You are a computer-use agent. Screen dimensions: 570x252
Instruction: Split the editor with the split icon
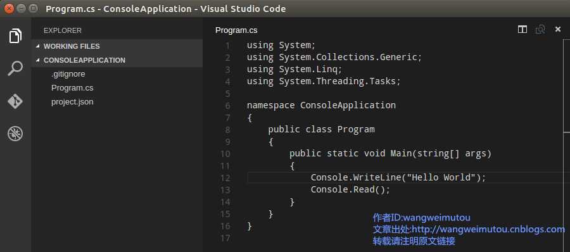point(522,30)
